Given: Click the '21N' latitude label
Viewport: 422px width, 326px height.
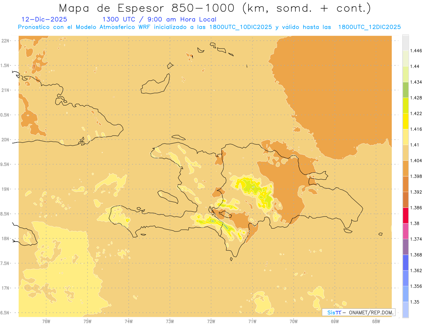Looking at the screenshot, I should 5,90.
